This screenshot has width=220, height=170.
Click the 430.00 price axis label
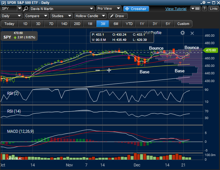210,81
